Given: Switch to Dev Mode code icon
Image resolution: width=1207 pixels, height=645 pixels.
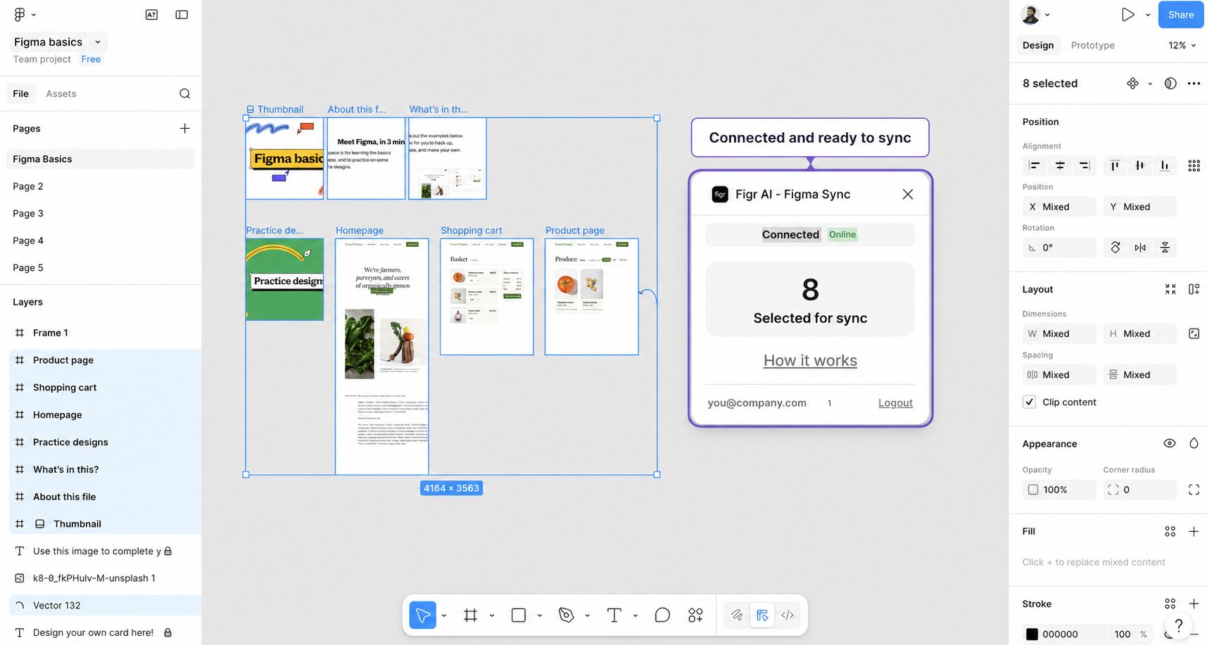Looking at the screenshot, I should (788, 615).
